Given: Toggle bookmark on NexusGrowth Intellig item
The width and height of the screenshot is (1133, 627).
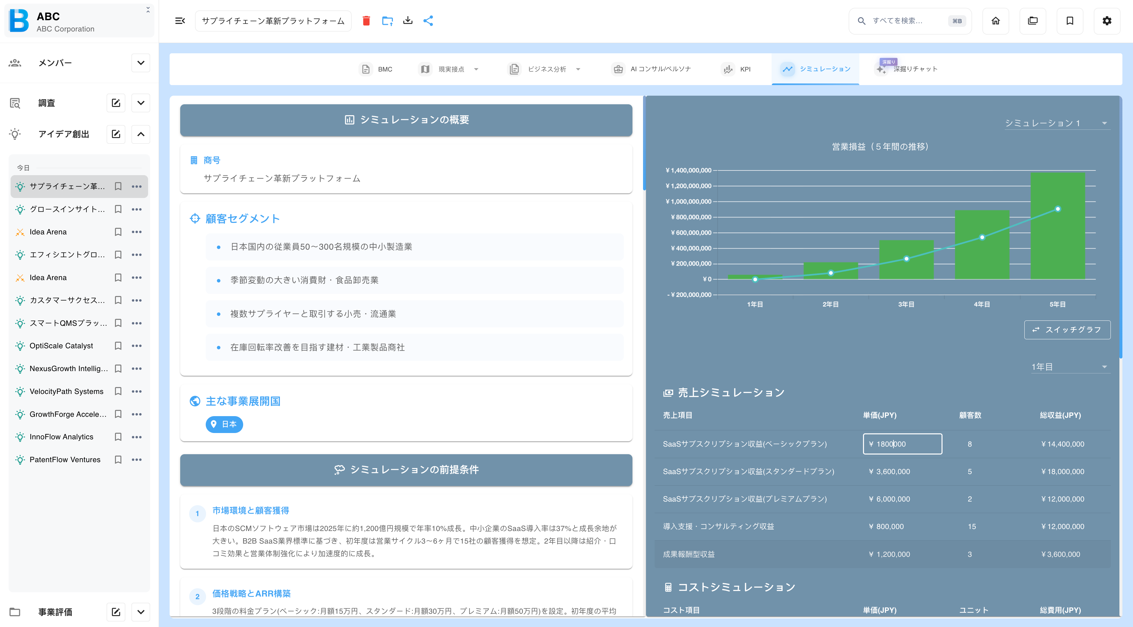Looking at the screenshot, I should 118,369.
